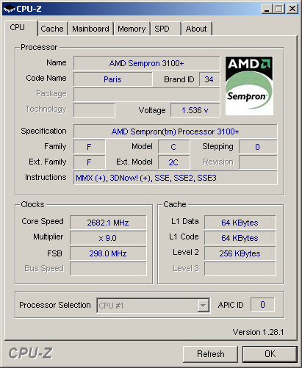
Task: Confirm with the OK button
Action: (270, 354)
